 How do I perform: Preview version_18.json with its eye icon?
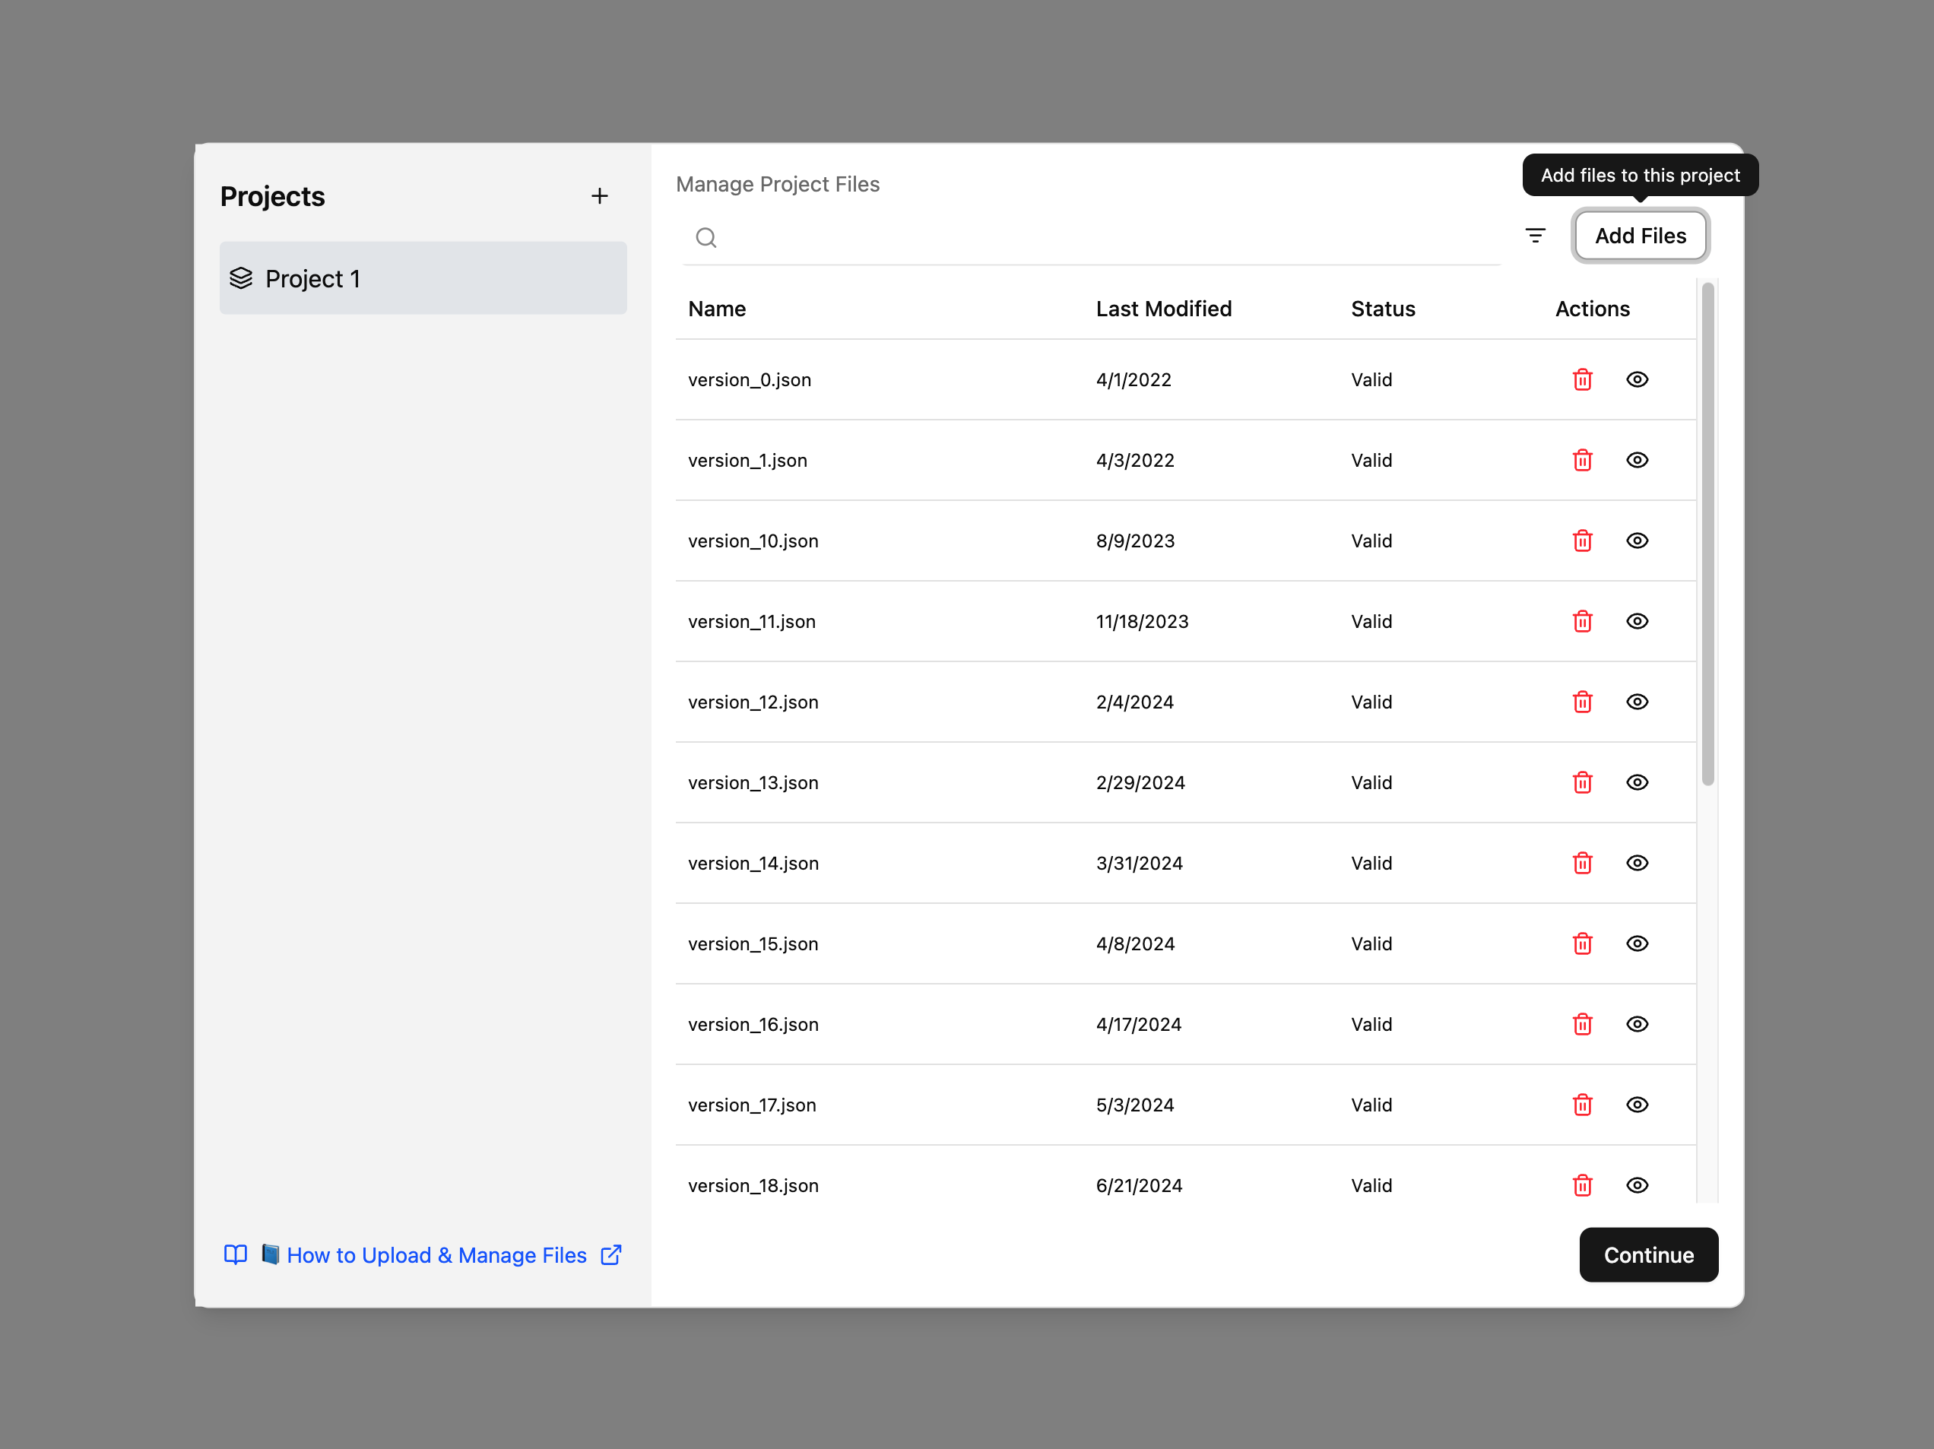1638,1185
